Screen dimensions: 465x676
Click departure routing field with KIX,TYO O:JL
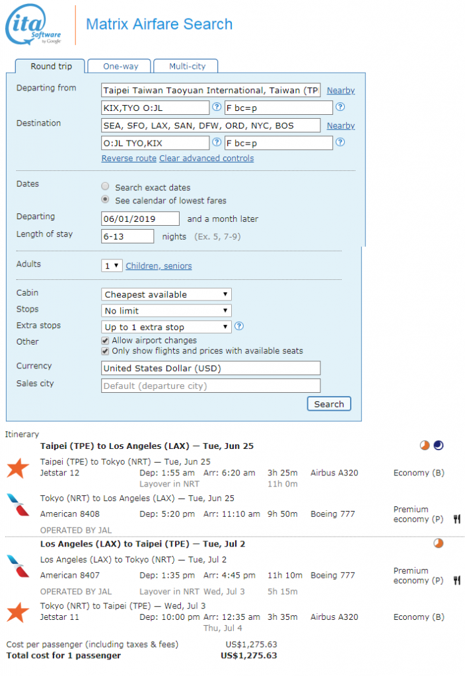155,108
